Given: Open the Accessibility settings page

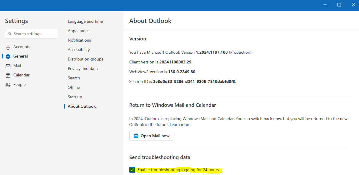Looking at the screenshot, I should pyautogui.click(x=79, y=50).
